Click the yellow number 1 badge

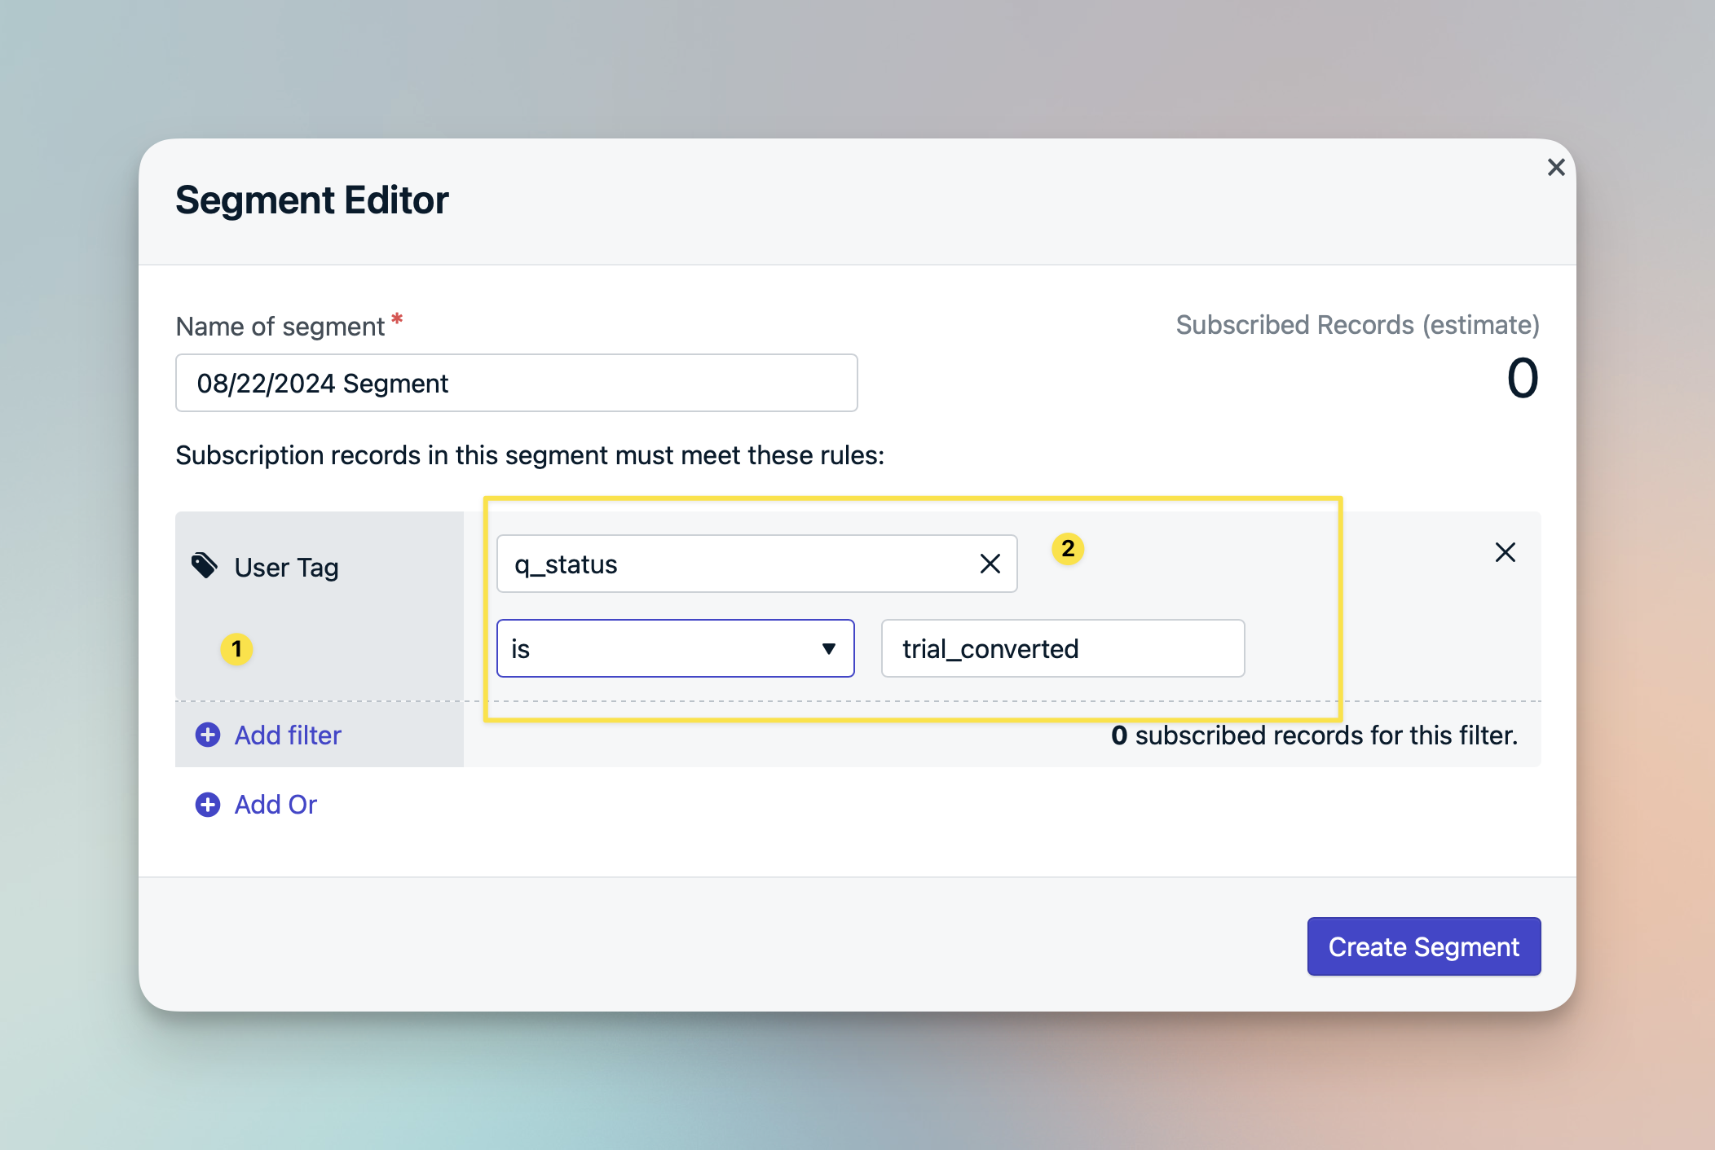tap(236, 649)
